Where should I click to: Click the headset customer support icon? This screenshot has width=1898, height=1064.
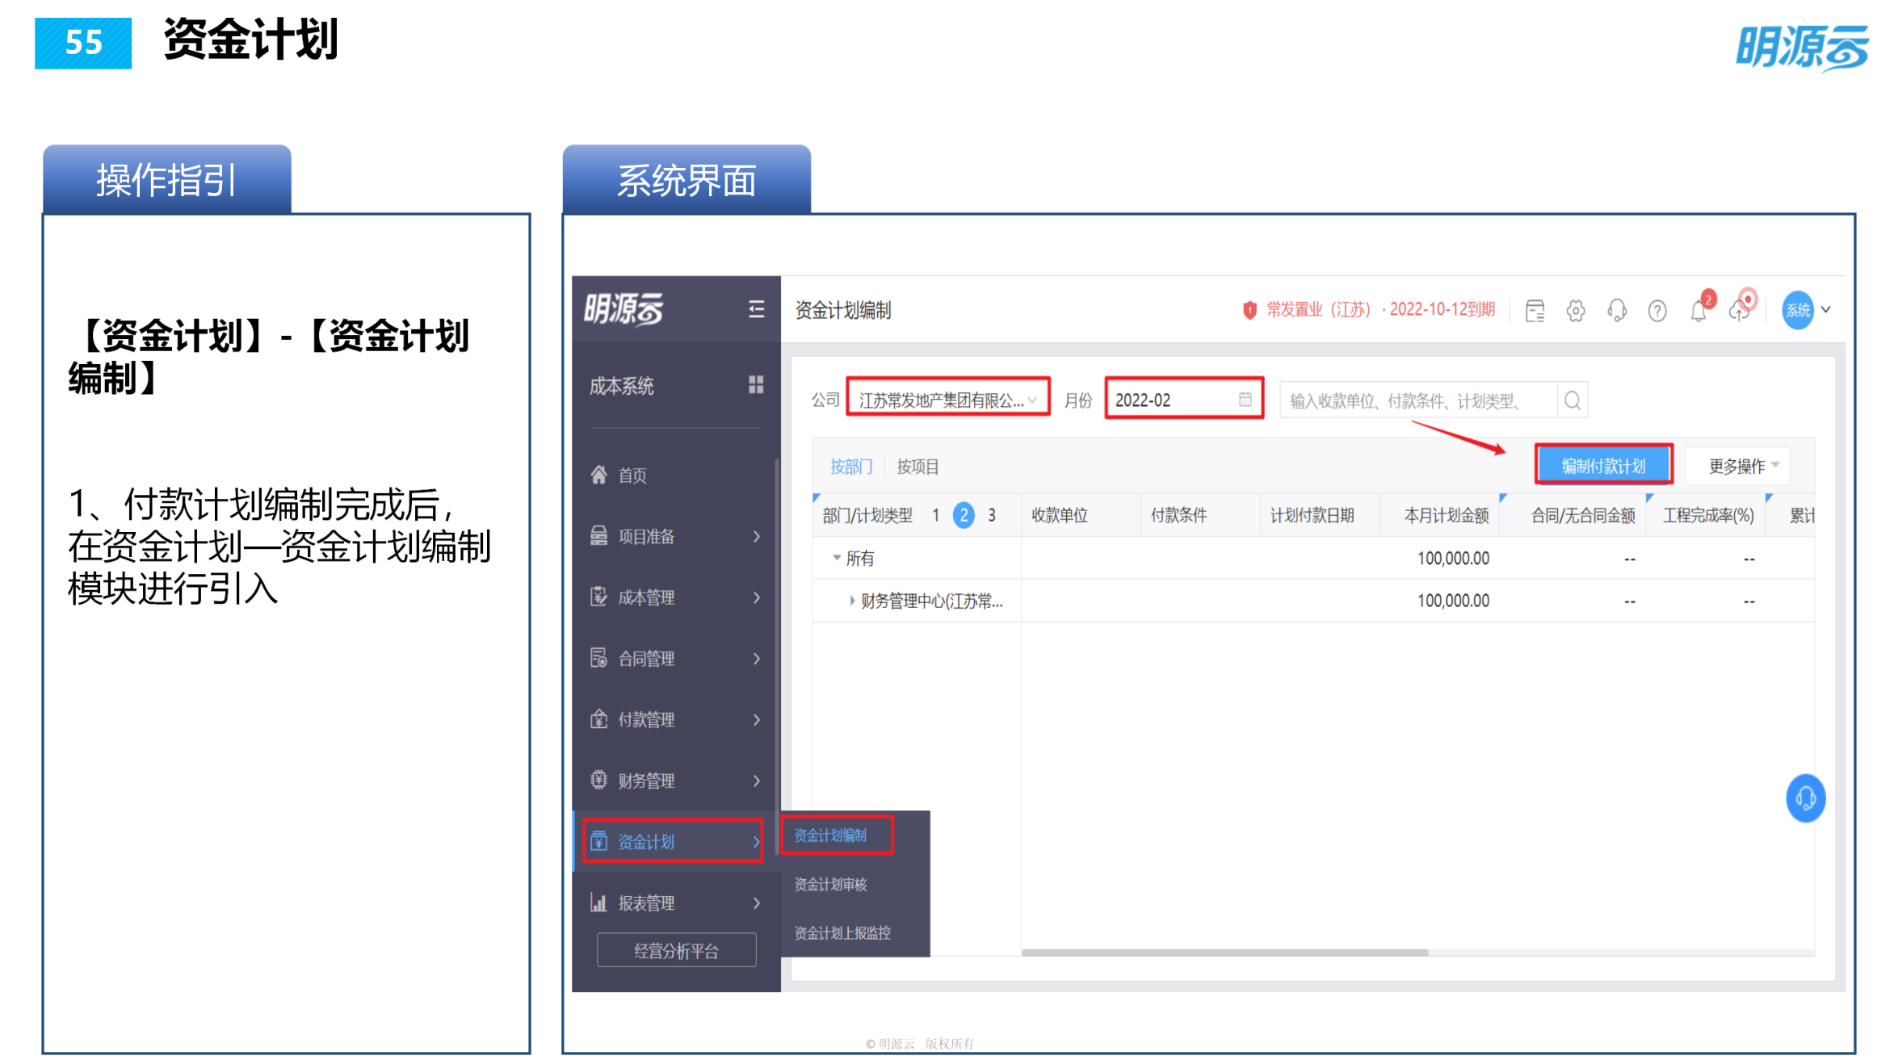pos(1617,310)
